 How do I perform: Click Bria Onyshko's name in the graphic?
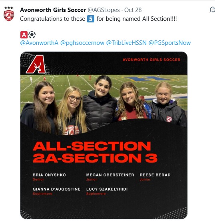49,175
